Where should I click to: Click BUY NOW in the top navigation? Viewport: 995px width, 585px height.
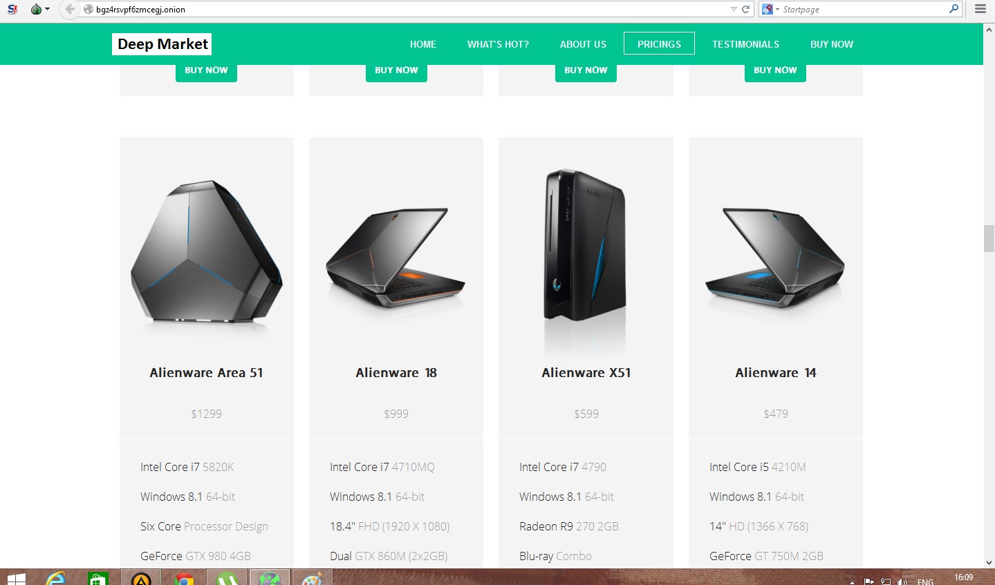(832, 44)
